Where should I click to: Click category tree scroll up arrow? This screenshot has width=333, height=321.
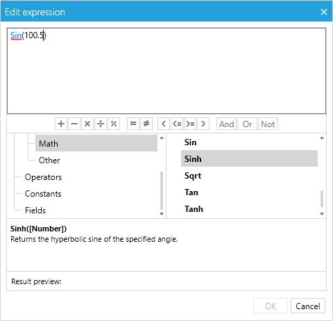(x=162, y=138)
